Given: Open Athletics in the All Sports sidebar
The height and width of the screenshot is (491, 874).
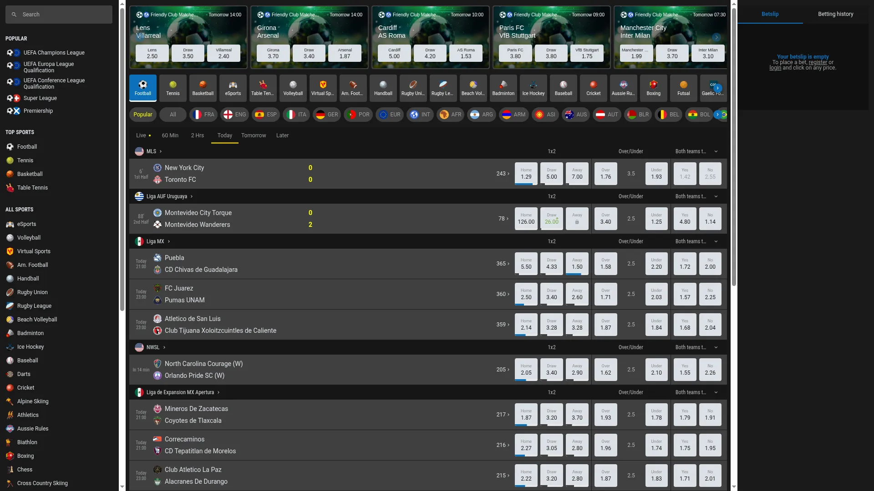Looking at the screenshot, I should tap(28, 415).
